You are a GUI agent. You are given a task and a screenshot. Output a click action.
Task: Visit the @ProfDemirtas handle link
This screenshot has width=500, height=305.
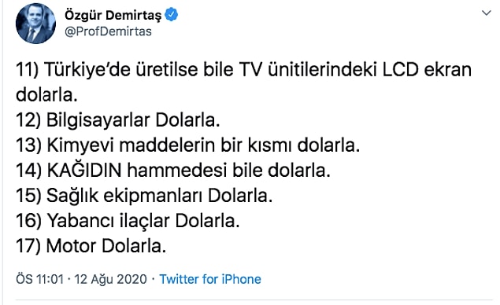click(108, 31)
